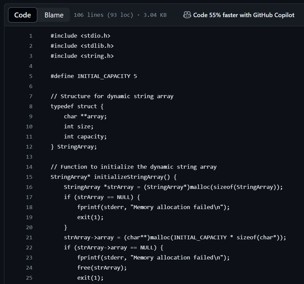
Task: Select line number 7
Action: pos(31,96)
